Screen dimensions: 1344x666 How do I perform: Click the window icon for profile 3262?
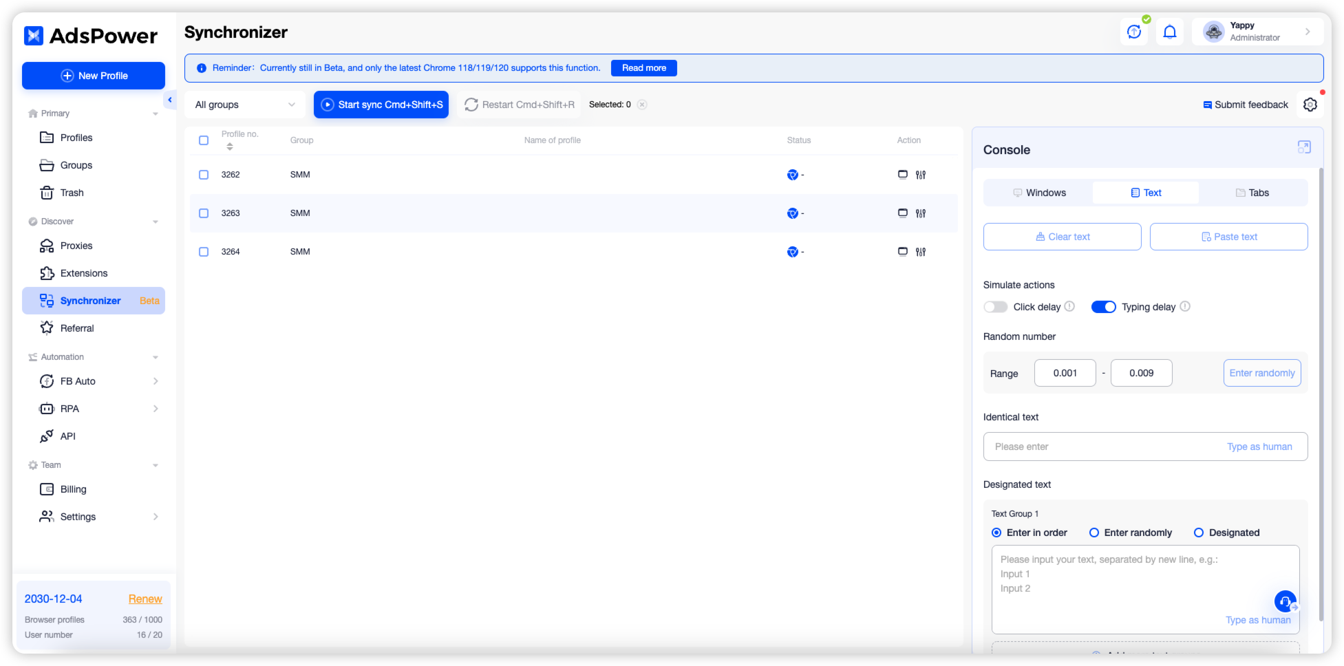(903, 175)
